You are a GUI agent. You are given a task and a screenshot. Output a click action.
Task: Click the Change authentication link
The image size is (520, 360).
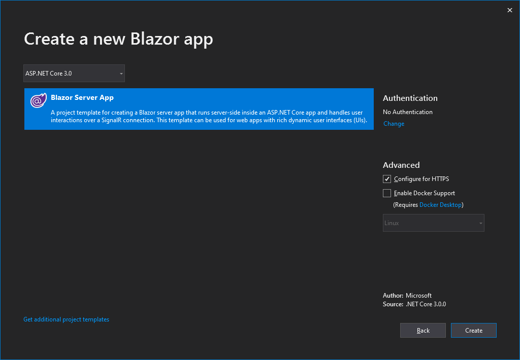394,124
